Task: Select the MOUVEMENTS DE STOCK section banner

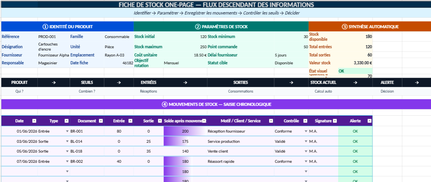Action: click(216, 104)
